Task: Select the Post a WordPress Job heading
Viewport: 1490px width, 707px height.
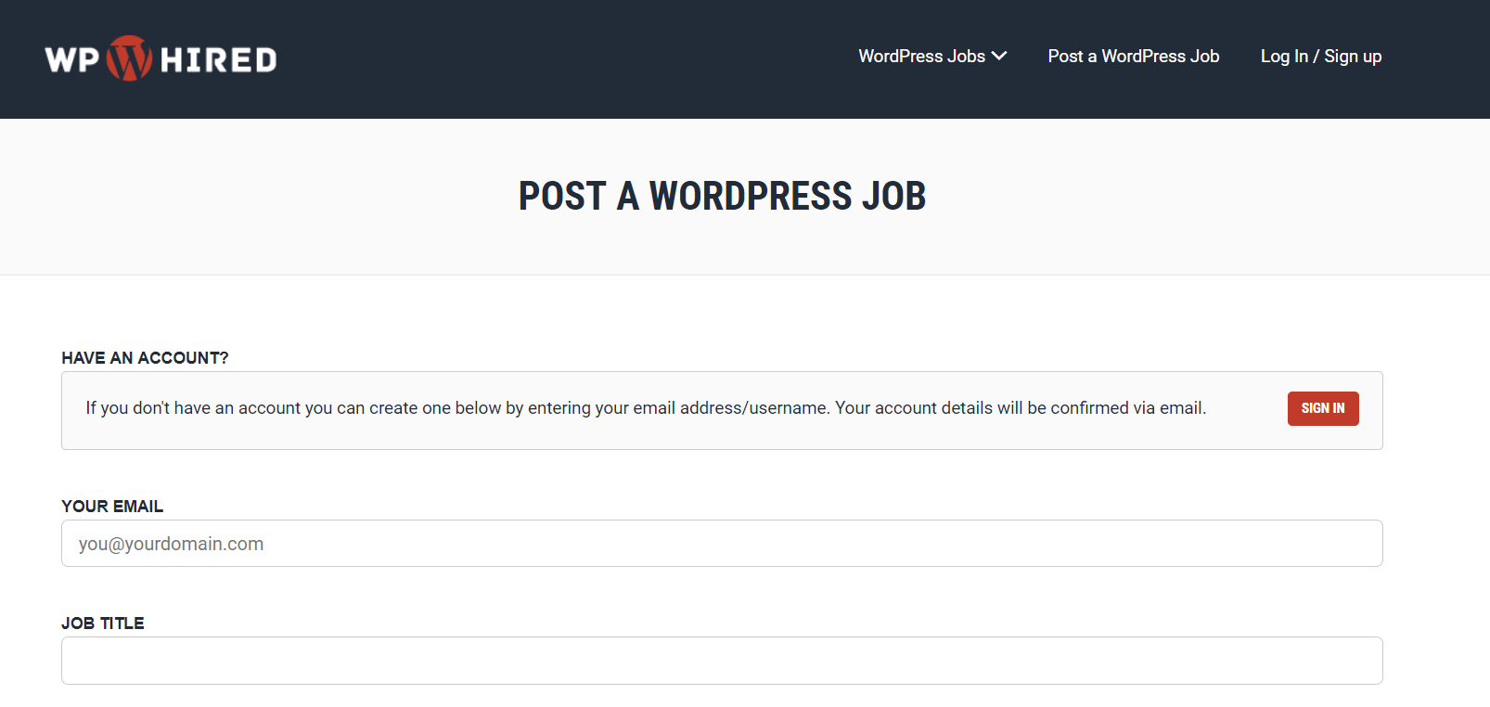Action: (x=722, y=196)
